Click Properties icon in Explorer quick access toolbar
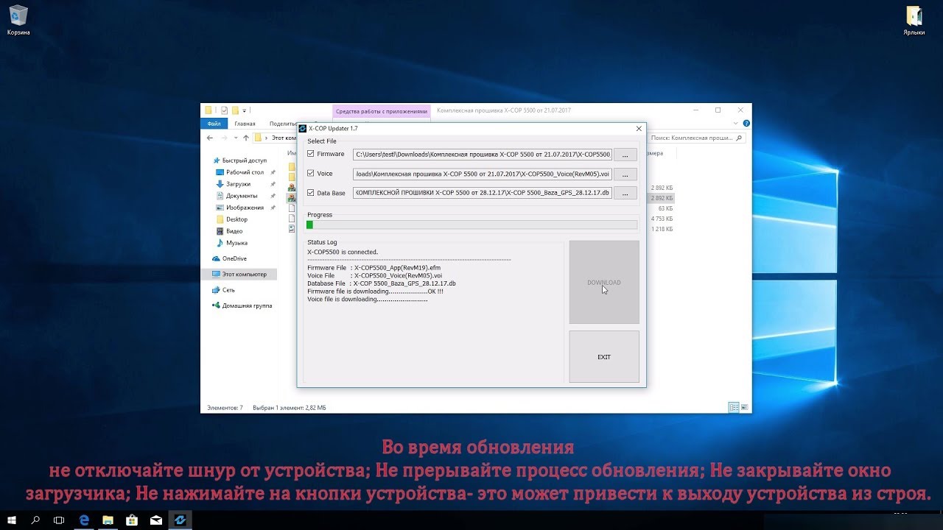The height and width of the screenshot is (530, 943). click(x=225, y=110)
